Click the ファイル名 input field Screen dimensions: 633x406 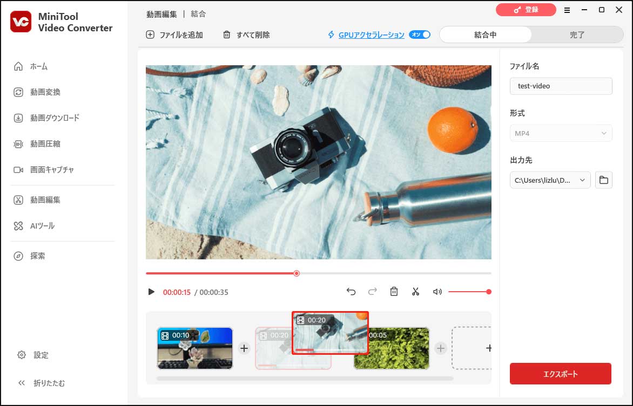pyautogui.click(x=561, y=86)
